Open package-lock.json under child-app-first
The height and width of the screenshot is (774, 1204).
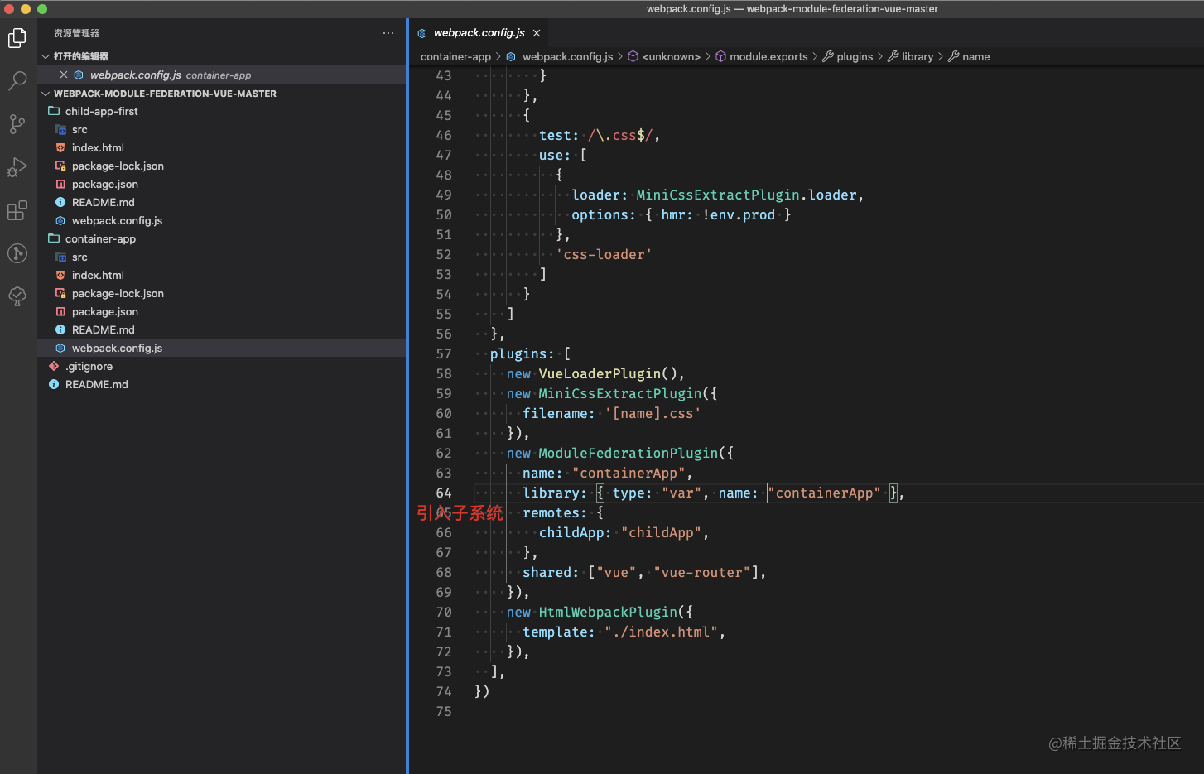point(222,166)
